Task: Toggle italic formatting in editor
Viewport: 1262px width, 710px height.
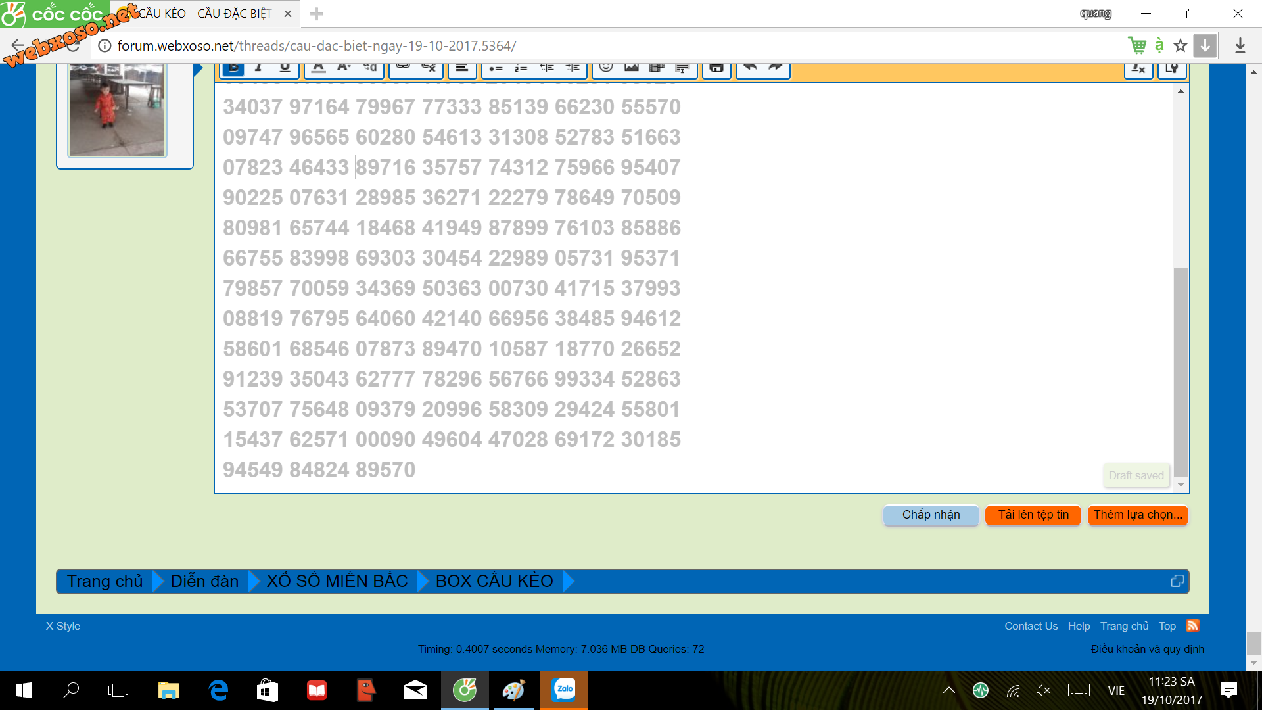Action: pyautogui.click(x=259, y=68)
